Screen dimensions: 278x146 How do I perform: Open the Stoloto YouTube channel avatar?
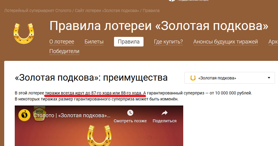tap(24, 115)
